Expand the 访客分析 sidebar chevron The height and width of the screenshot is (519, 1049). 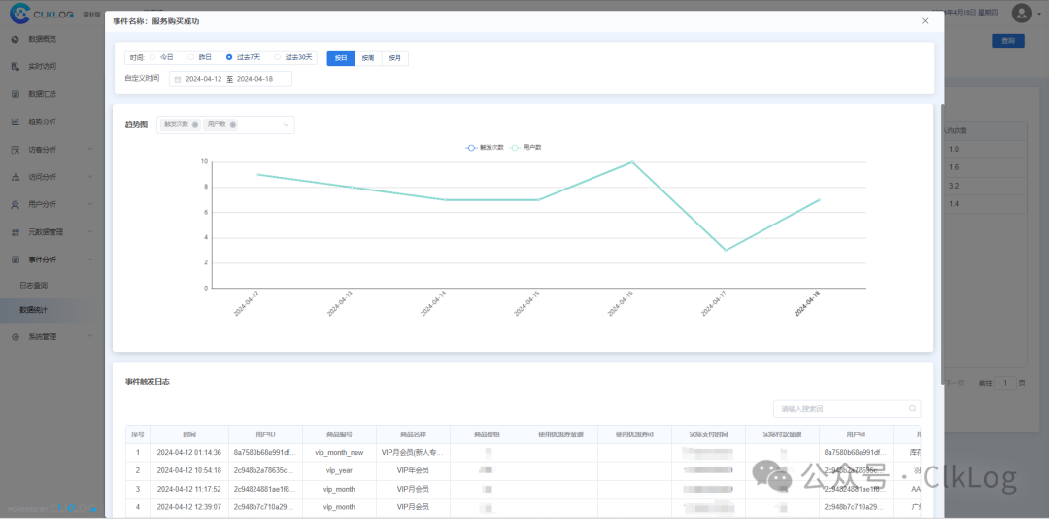(x=90, y=150)
